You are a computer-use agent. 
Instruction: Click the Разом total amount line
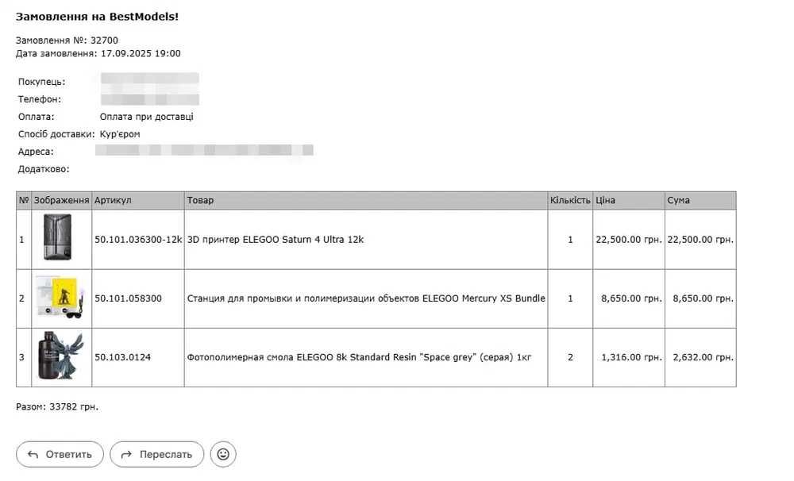click(x=57, y=406)
